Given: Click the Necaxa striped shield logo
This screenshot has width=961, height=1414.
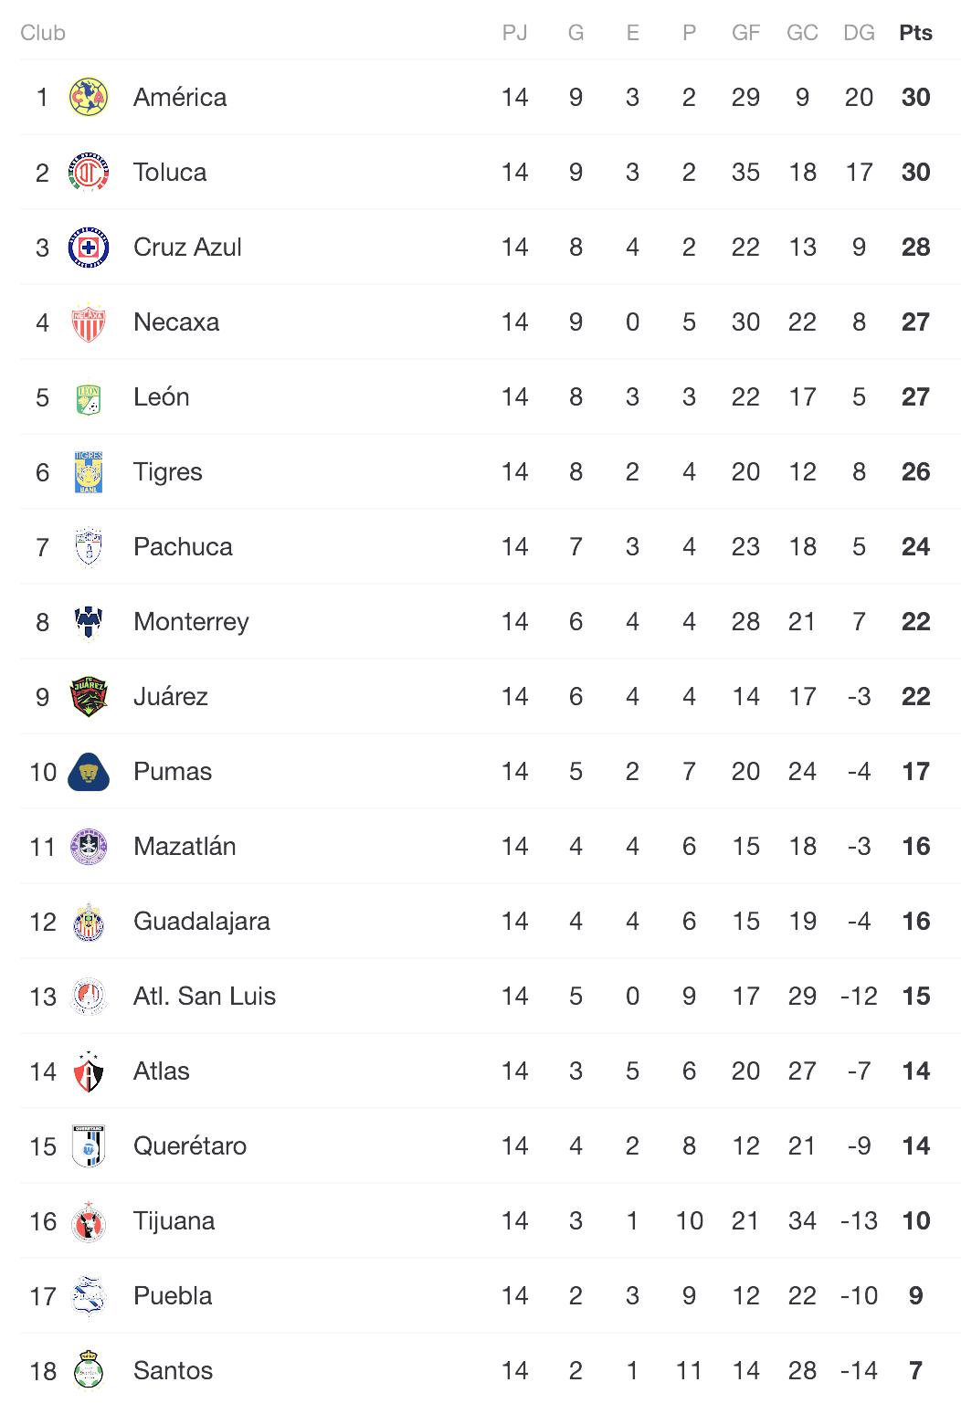Looking at the screenshot, I should pos(89,322).
